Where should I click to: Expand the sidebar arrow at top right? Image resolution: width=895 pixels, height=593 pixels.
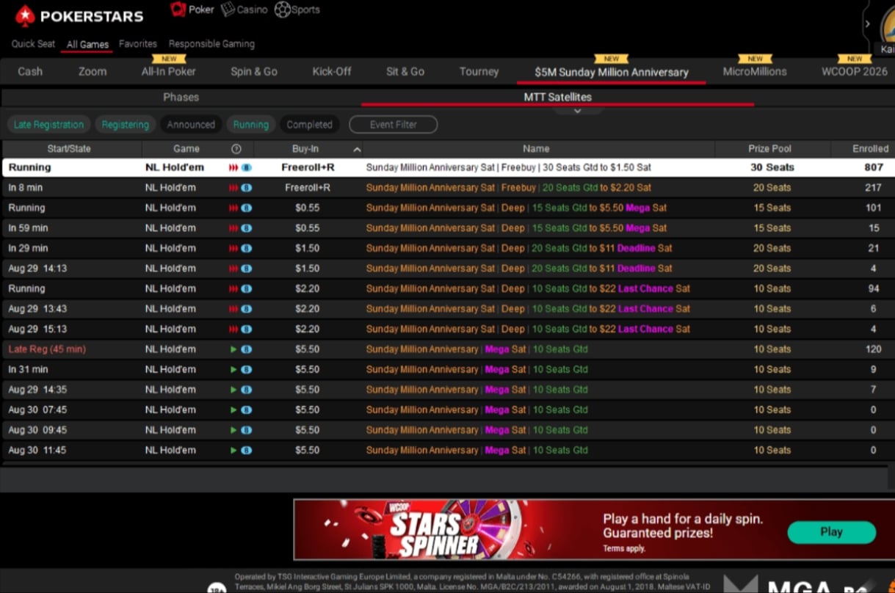pyautogui.click(x=868, y=23)
